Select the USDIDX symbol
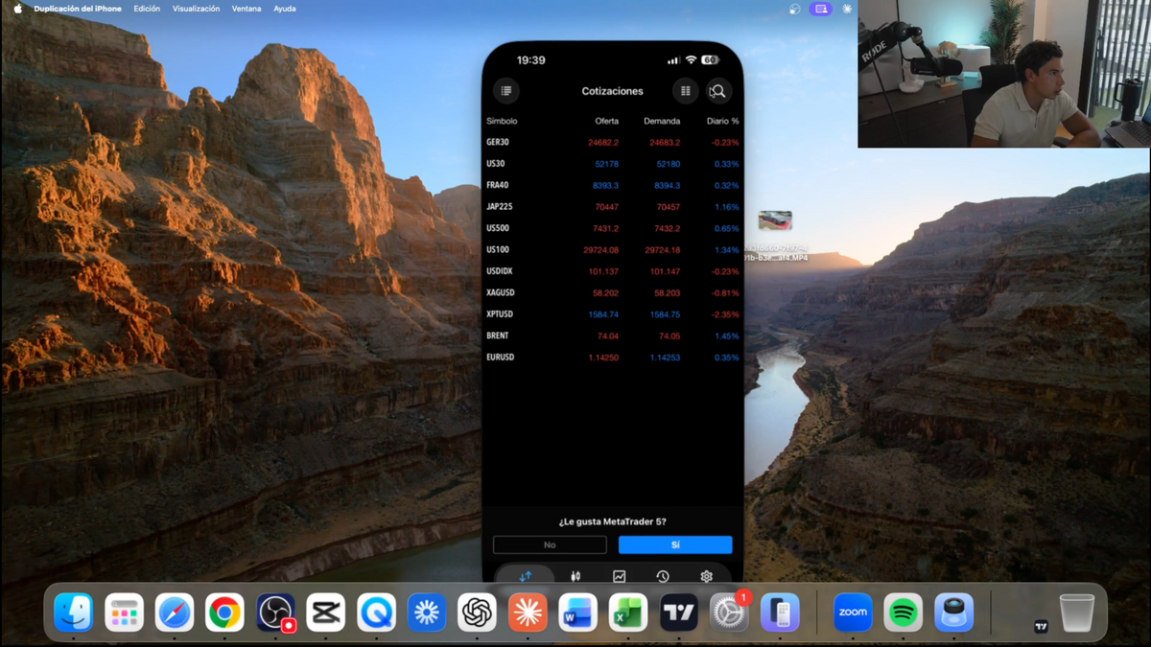 click(500, 271)
